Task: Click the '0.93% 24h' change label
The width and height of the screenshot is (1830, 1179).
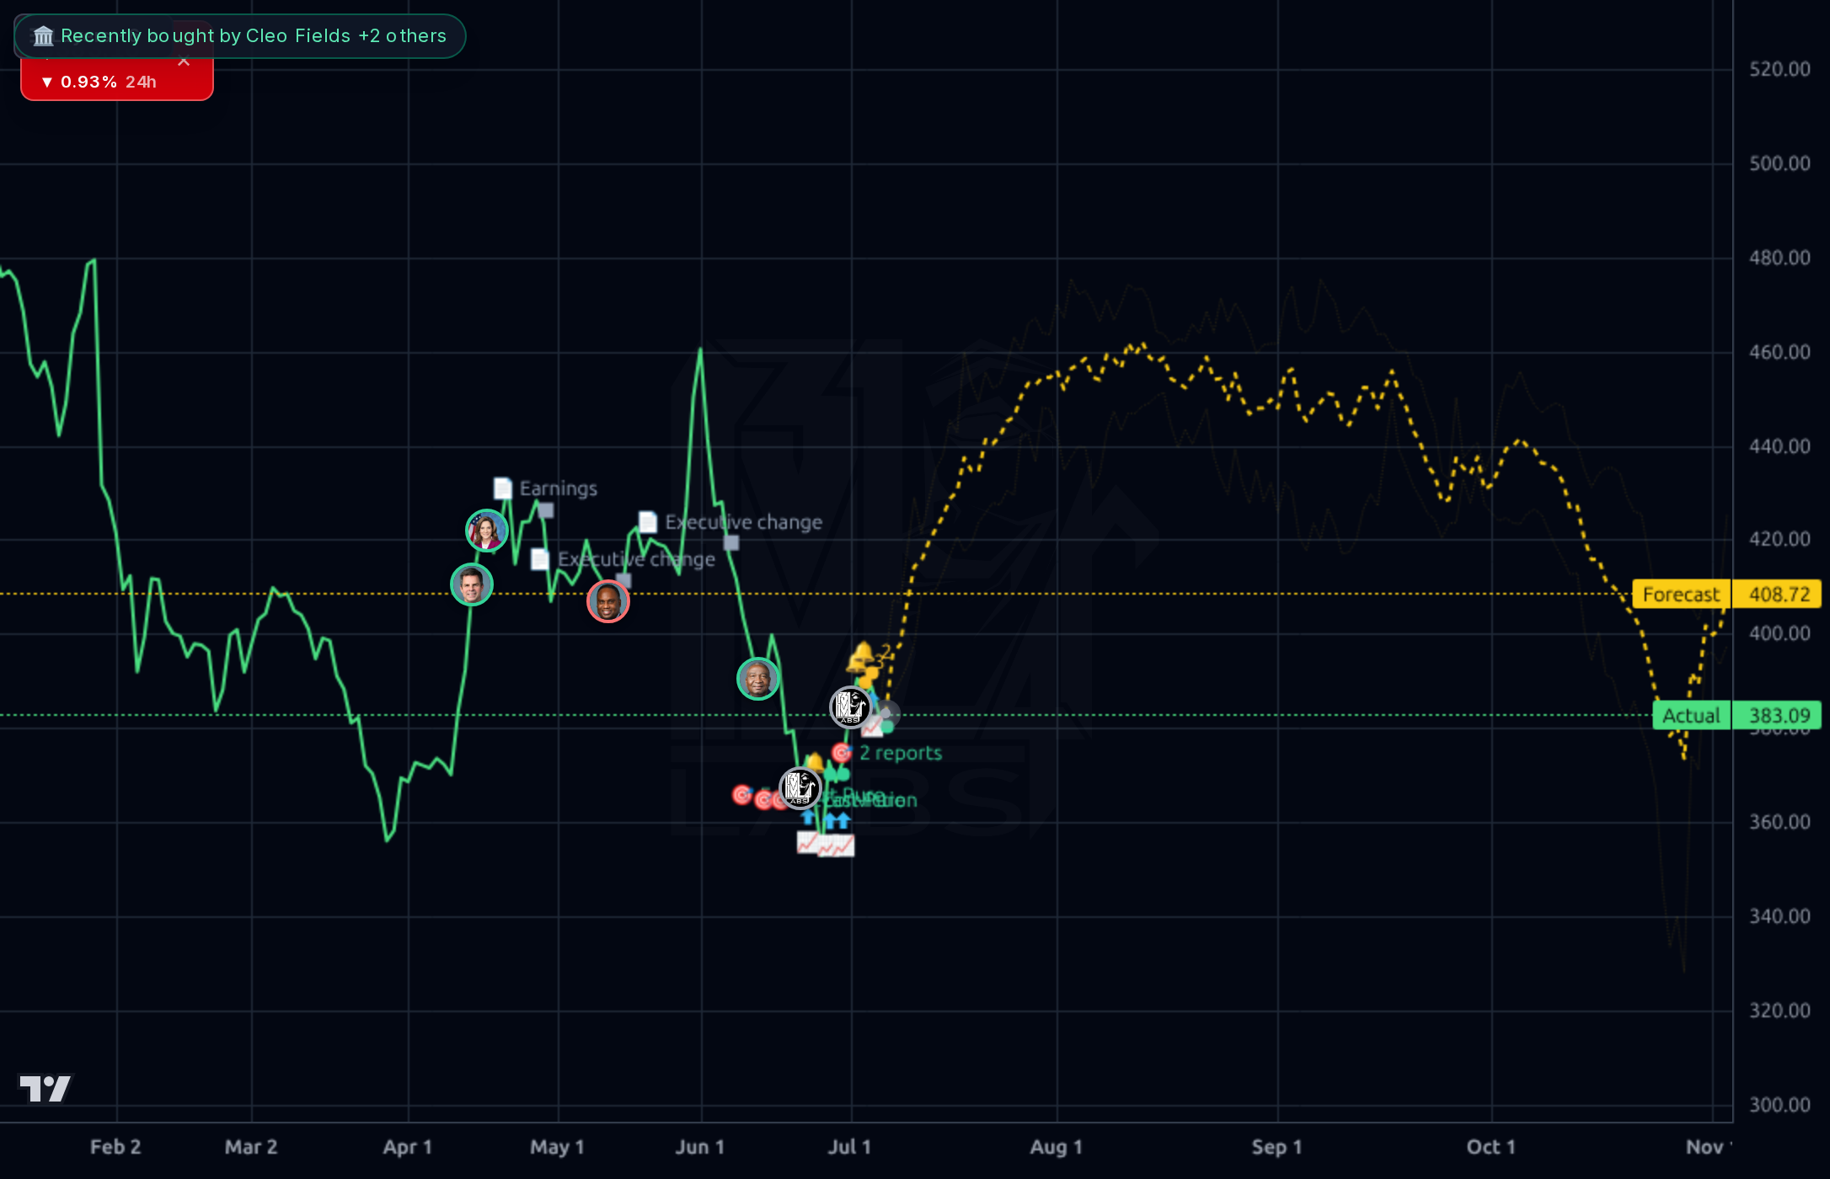Action: (99, 82)
